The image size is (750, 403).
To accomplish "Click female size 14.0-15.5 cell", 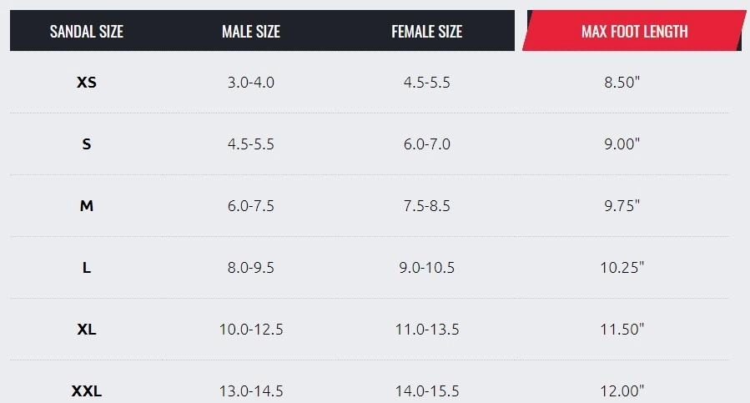I will (x=426, y=391).
